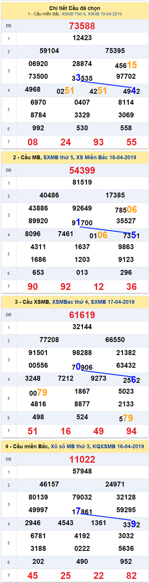Open the SXMB thứ 5 link
Screen dimensions: 149x583
coord(58,158)
